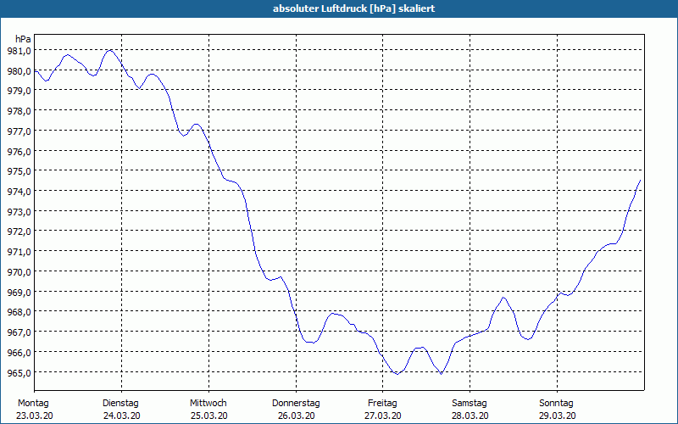Viewport: 678px width, 424px height.
Task: Click the 966,0 axis value
Action: pyautogui.click(x=19, y=352)
